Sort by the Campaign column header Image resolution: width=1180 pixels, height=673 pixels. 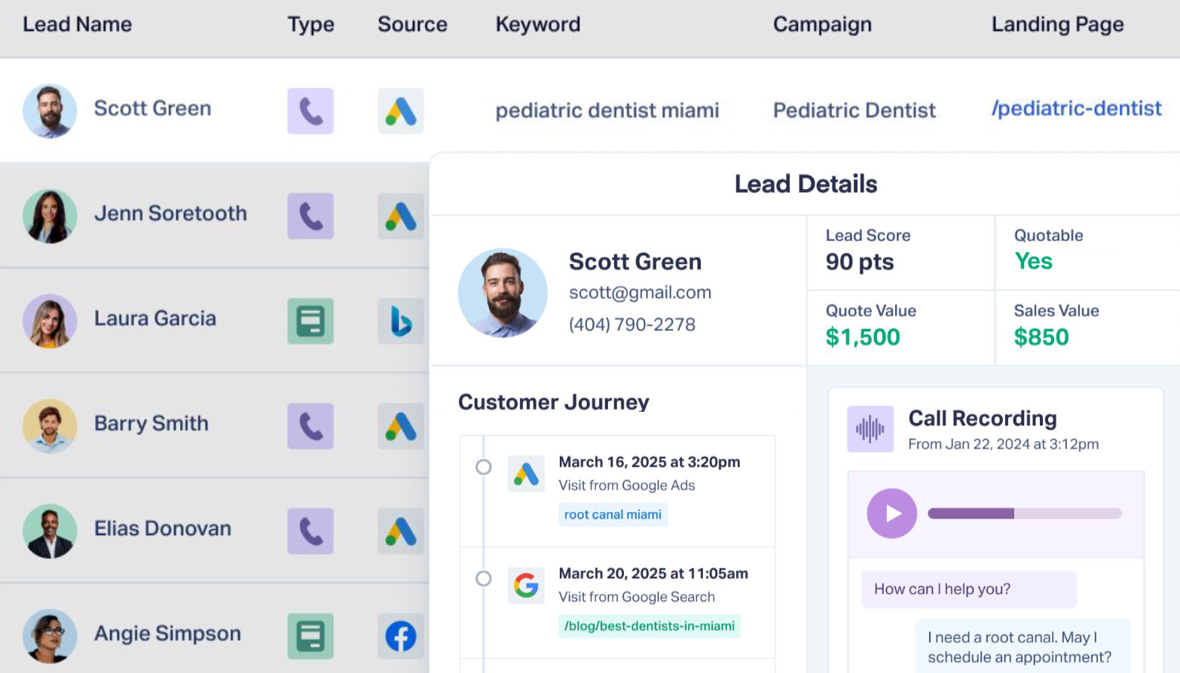click(822, 25)
